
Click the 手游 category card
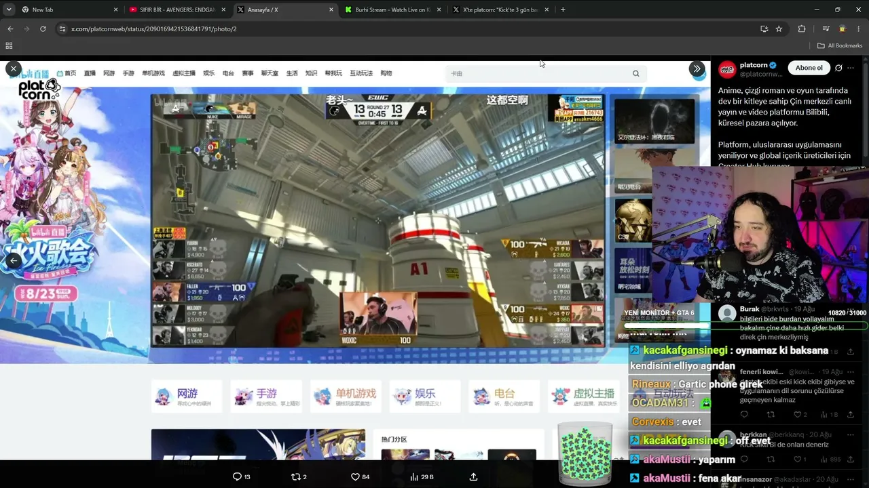[266, 396]
